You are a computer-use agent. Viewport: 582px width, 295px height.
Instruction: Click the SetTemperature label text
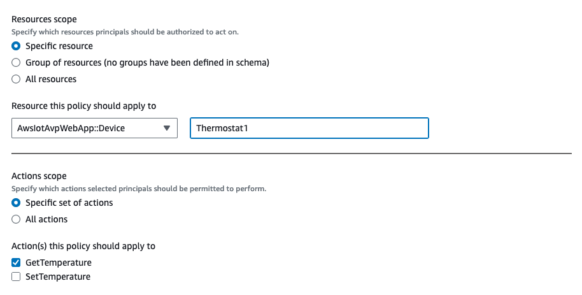58,277
